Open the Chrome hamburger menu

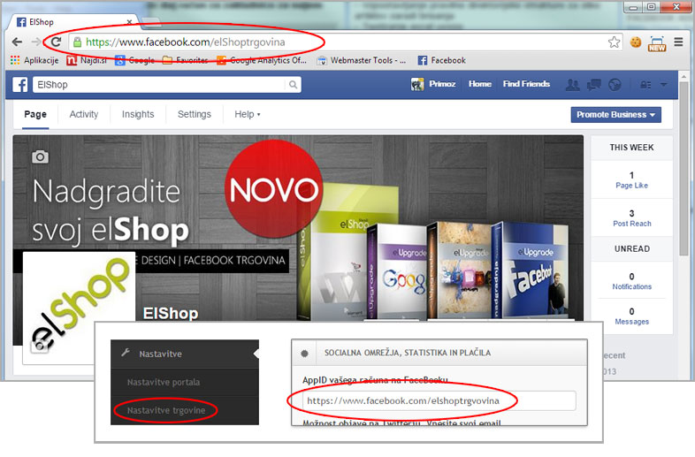[x=678, y=42]
